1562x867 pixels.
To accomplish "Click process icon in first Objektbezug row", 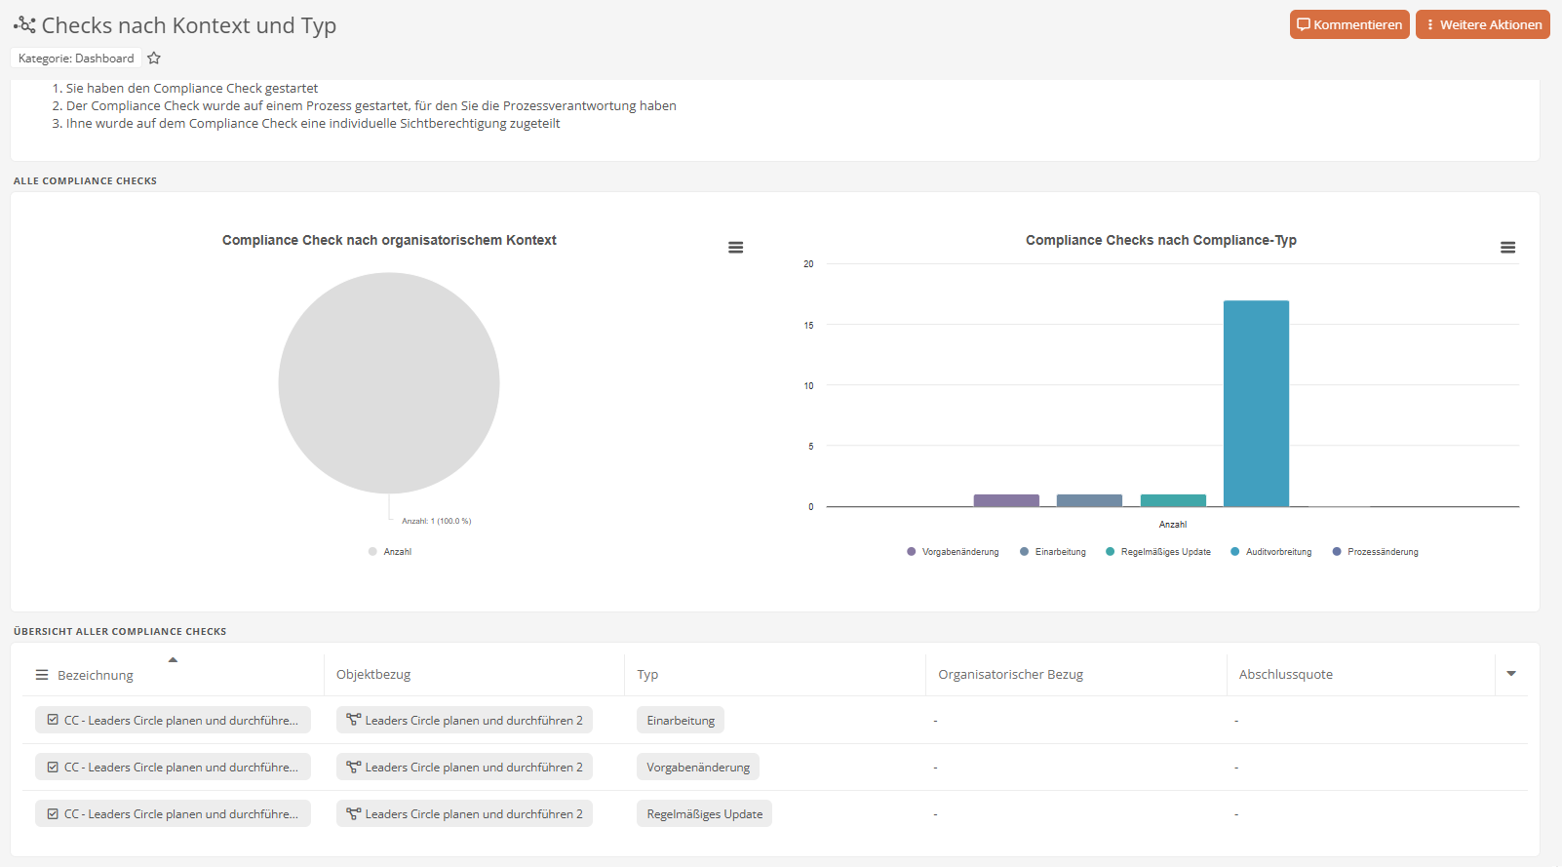I will coord(353,721).
